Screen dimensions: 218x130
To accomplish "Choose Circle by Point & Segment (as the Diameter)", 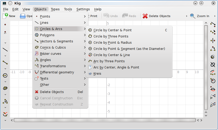I will point(129,49).
